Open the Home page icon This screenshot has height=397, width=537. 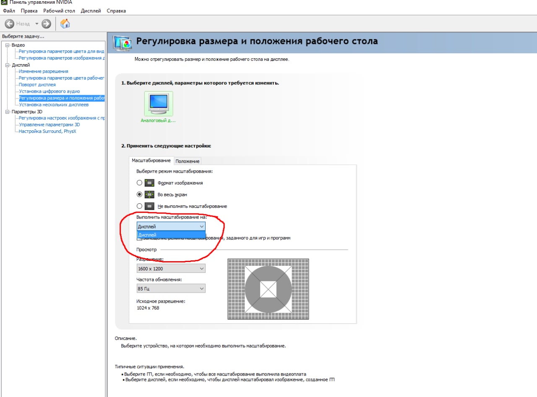[65, 23]
